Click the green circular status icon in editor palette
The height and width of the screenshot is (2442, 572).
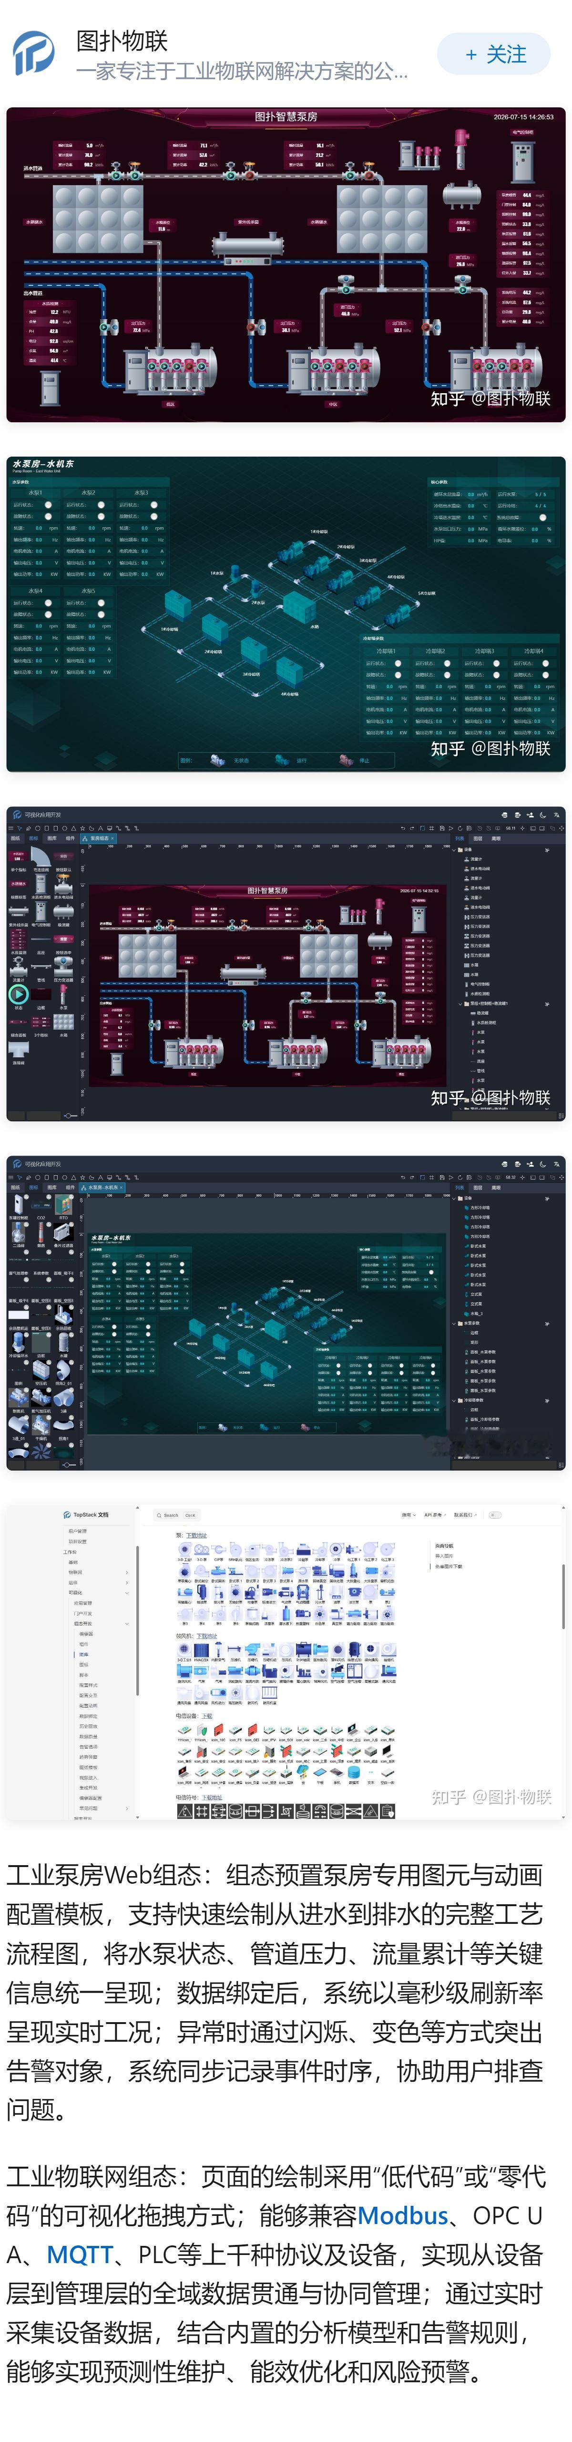pos(18,994)
